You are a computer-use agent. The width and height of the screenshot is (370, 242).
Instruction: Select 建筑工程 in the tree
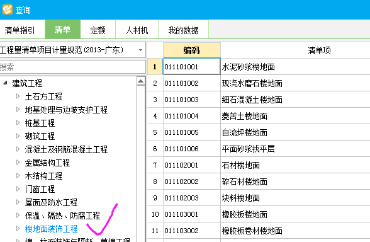pyautogui.click(x=27, y=83)
